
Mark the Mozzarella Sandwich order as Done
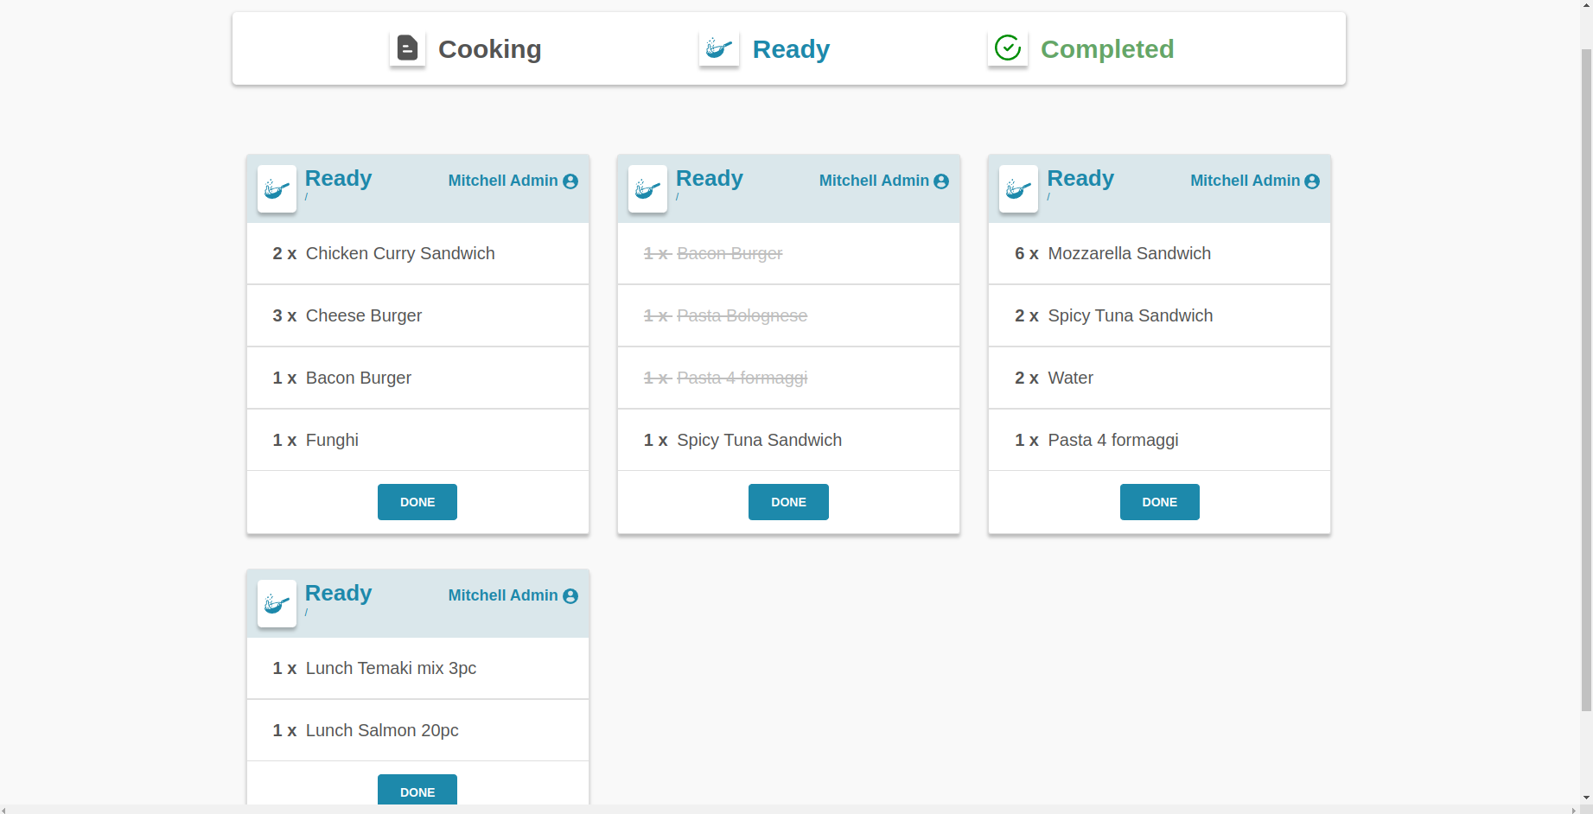tap(1160, 502)
